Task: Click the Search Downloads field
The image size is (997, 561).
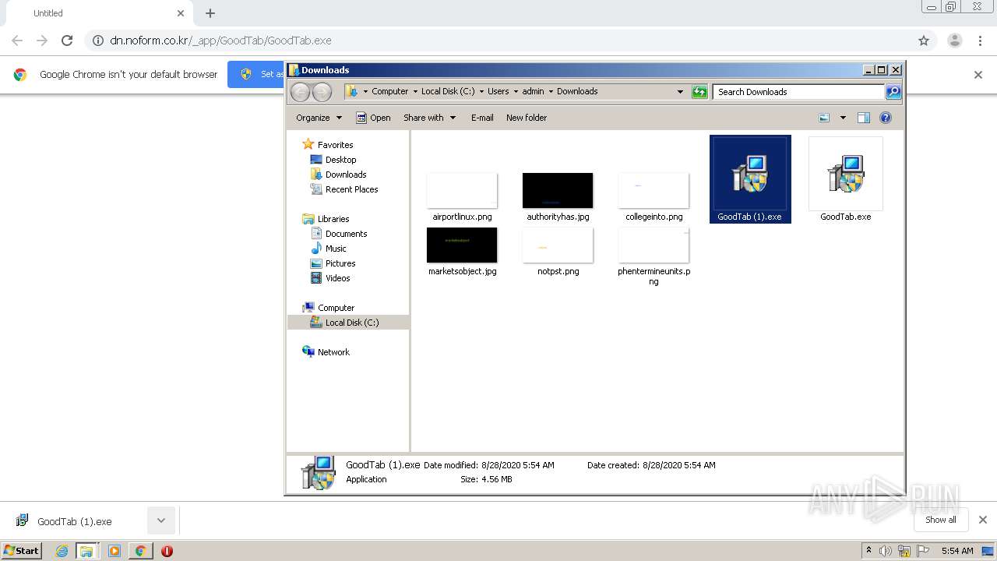Action: [x=799, y=92]
